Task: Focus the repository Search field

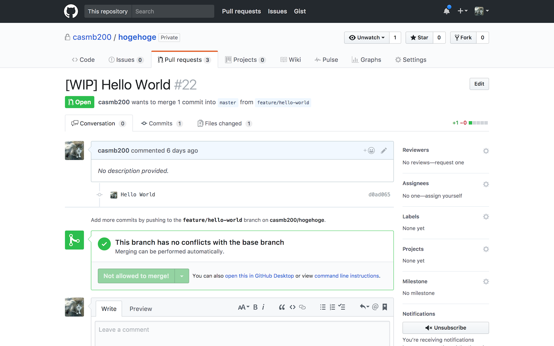Action: (173, 11)
